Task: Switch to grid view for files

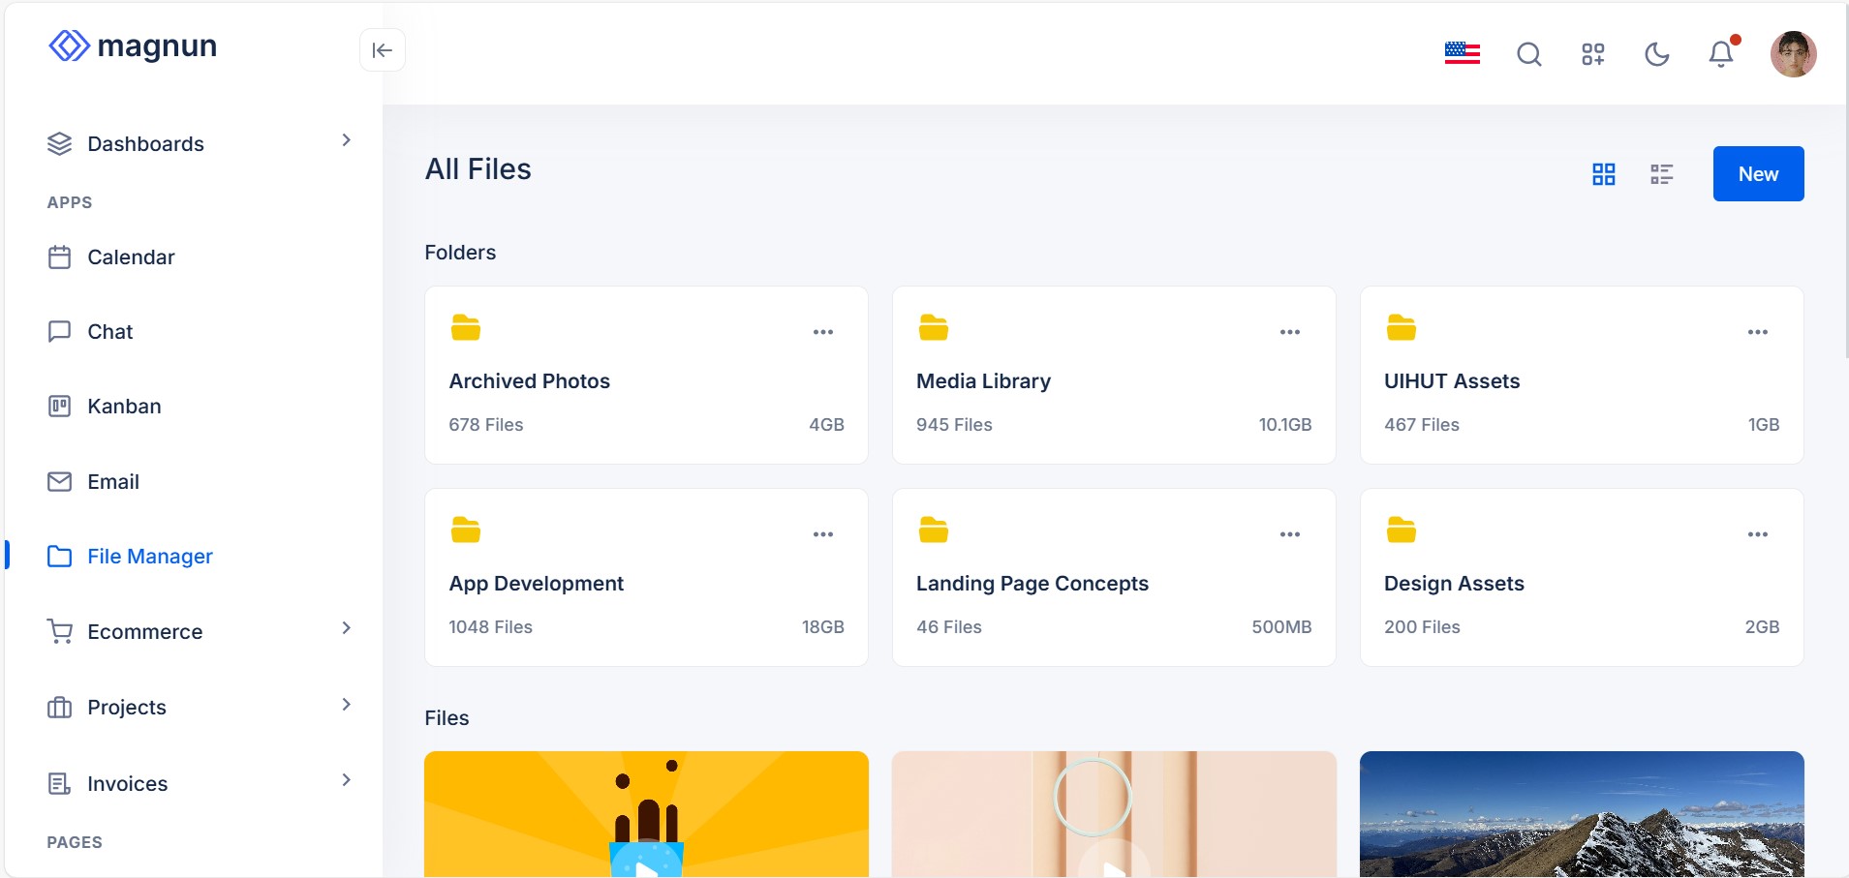Action: coord(1603,173)
